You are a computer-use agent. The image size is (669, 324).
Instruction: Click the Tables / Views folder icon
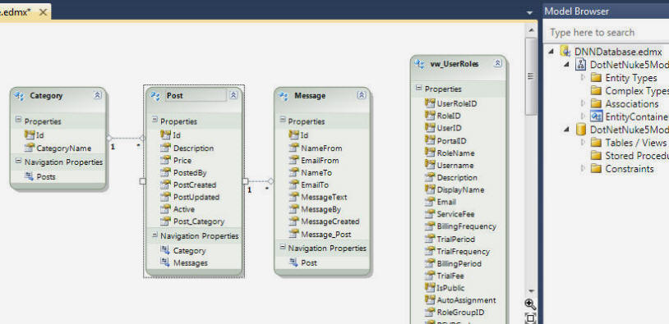click(596, 142)
